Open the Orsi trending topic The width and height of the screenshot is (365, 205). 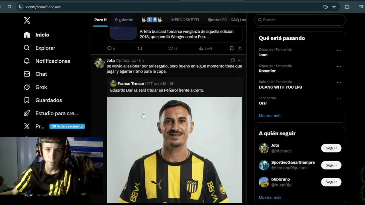262,103
